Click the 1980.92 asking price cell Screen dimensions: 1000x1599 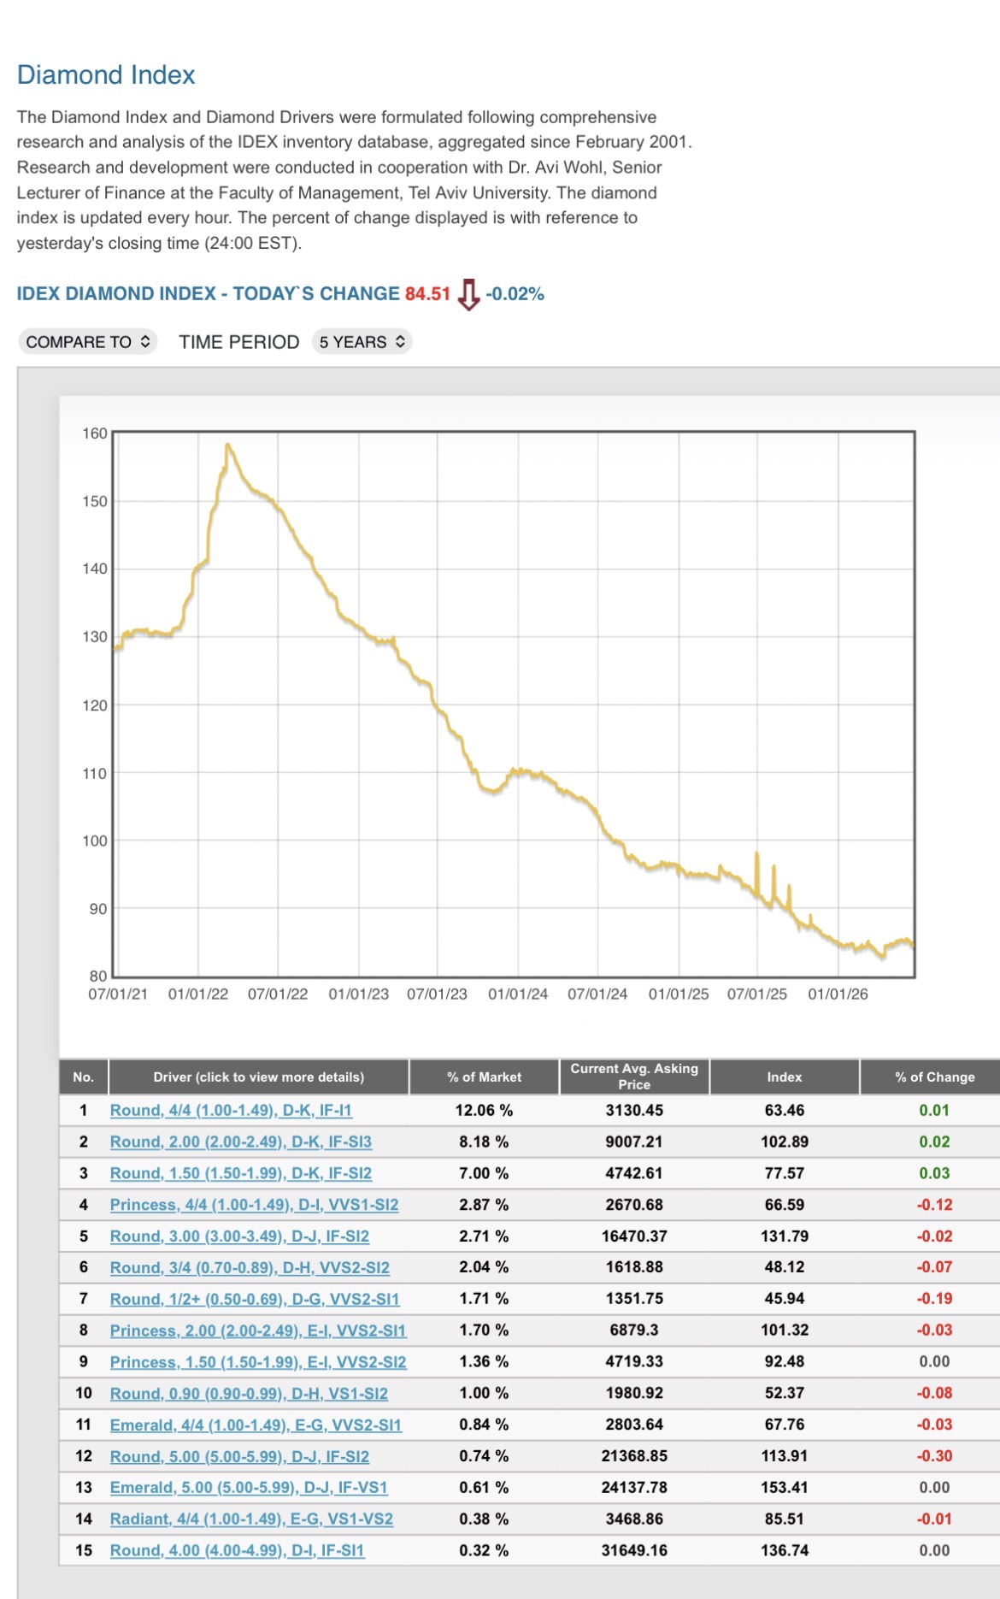(634, 1394)
